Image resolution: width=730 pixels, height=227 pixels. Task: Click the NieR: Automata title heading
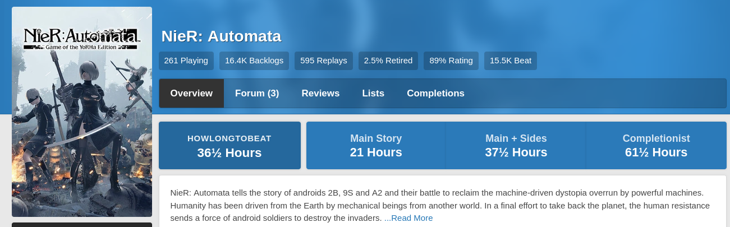click(x=221, y=36)
